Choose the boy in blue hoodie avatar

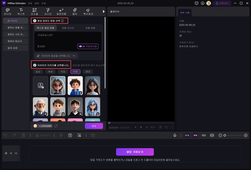75,85
